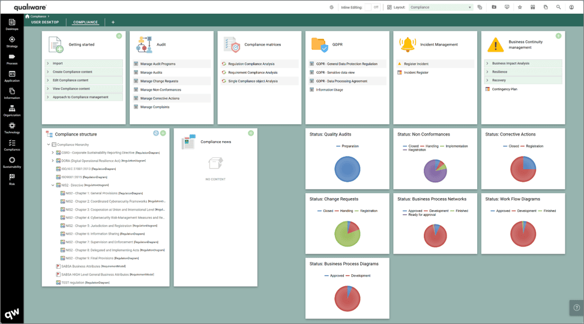This screenshot has height=324, width=584.
Task: Add a new desktop tab with plus
Action: (x=113, y=22)
